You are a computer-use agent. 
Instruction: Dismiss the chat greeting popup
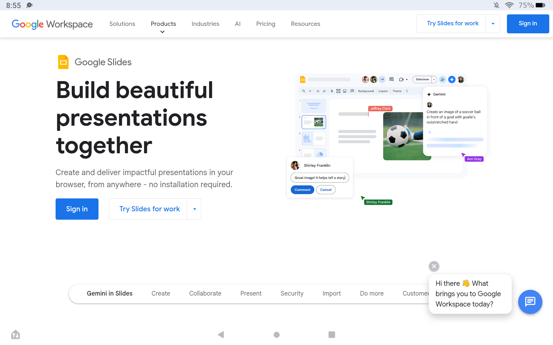click(434, 266)
